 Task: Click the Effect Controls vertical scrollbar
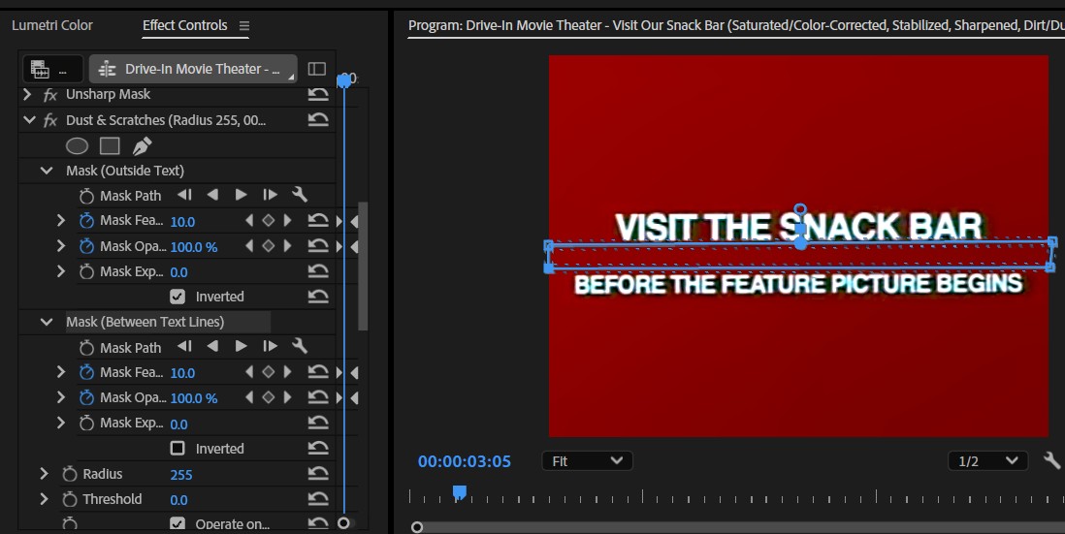point(363,266)
